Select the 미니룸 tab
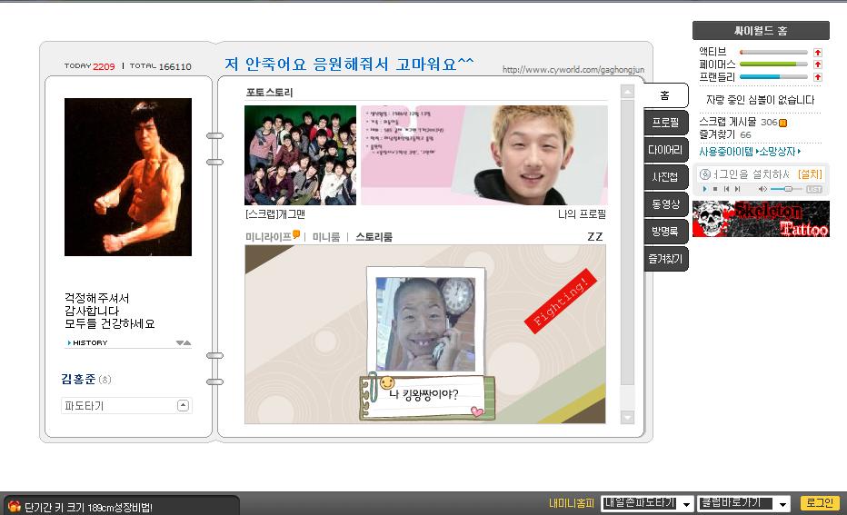The width and height of the screenshot is (847, 515). tap(326, 237)
